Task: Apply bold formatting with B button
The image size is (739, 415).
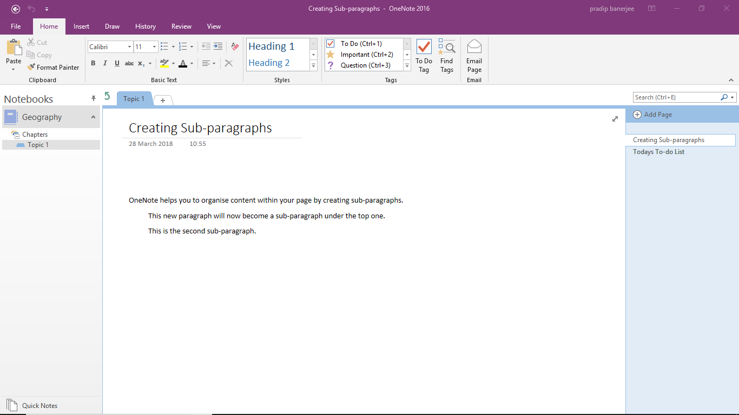Action: click(x=93, y=63)
